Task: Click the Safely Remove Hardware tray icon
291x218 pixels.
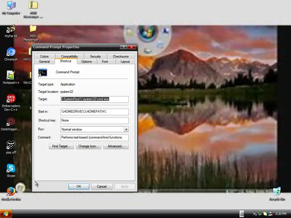Action: pyautogui.click(x=260, y=214)
